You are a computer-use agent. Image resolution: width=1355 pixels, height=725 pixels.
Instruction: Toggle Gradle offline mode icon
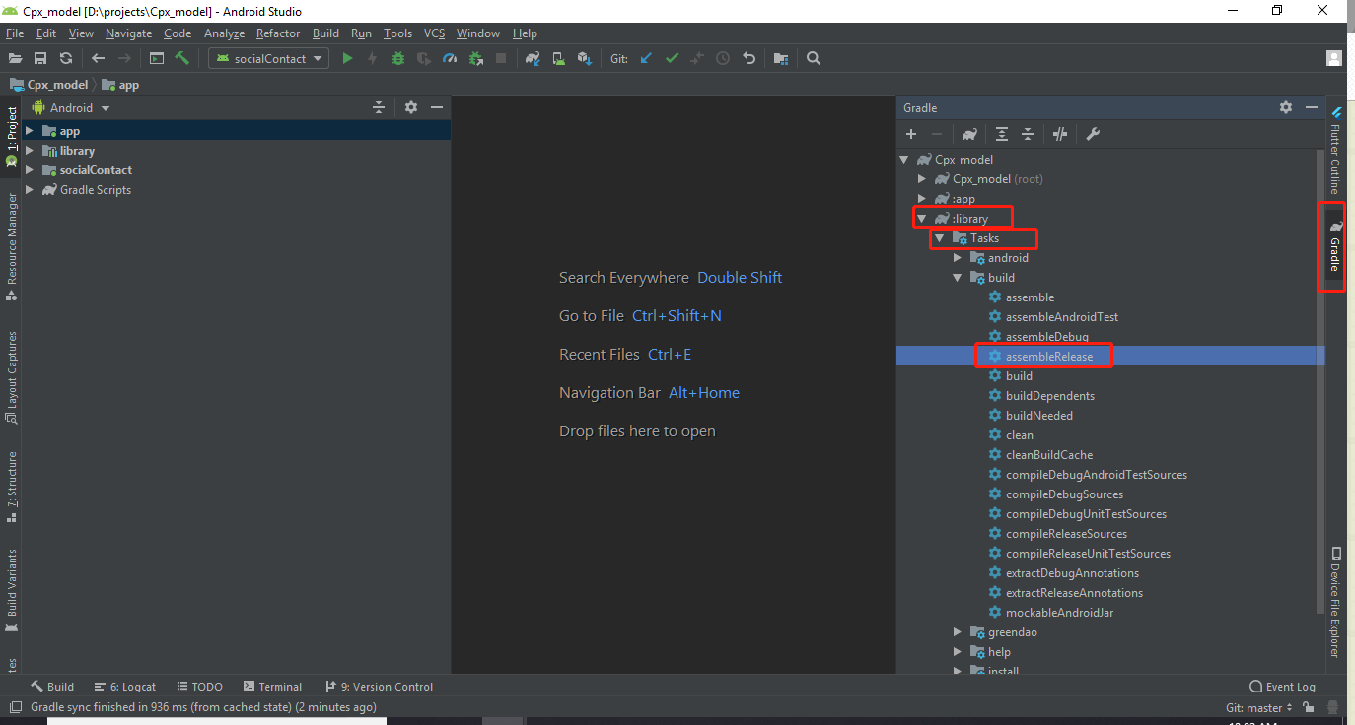pos(1060,134)
